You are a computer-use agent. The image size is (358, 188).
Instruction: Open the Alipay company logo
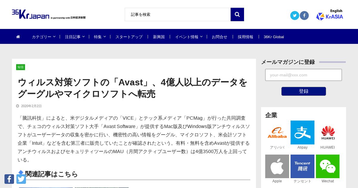pos(303,132)
